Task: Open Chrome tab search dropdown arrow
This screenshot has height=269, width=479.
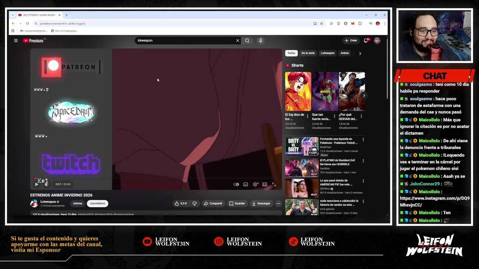Action: click(x=13, y=15)
